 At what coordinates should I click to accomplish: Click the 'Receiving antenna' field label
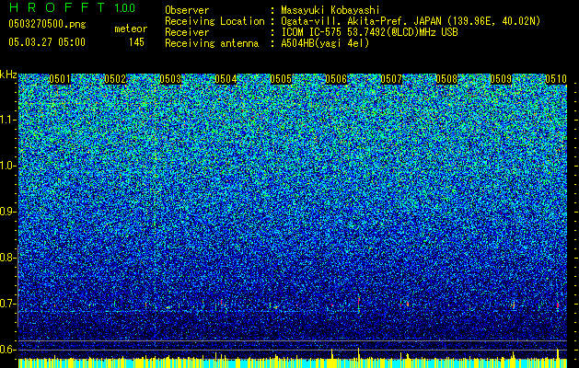(212, 43)
